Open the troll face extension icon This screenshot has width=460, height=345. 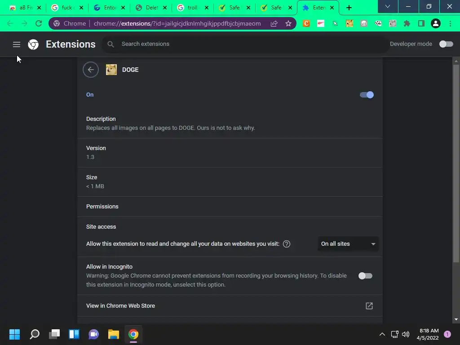tap(378, 23)
